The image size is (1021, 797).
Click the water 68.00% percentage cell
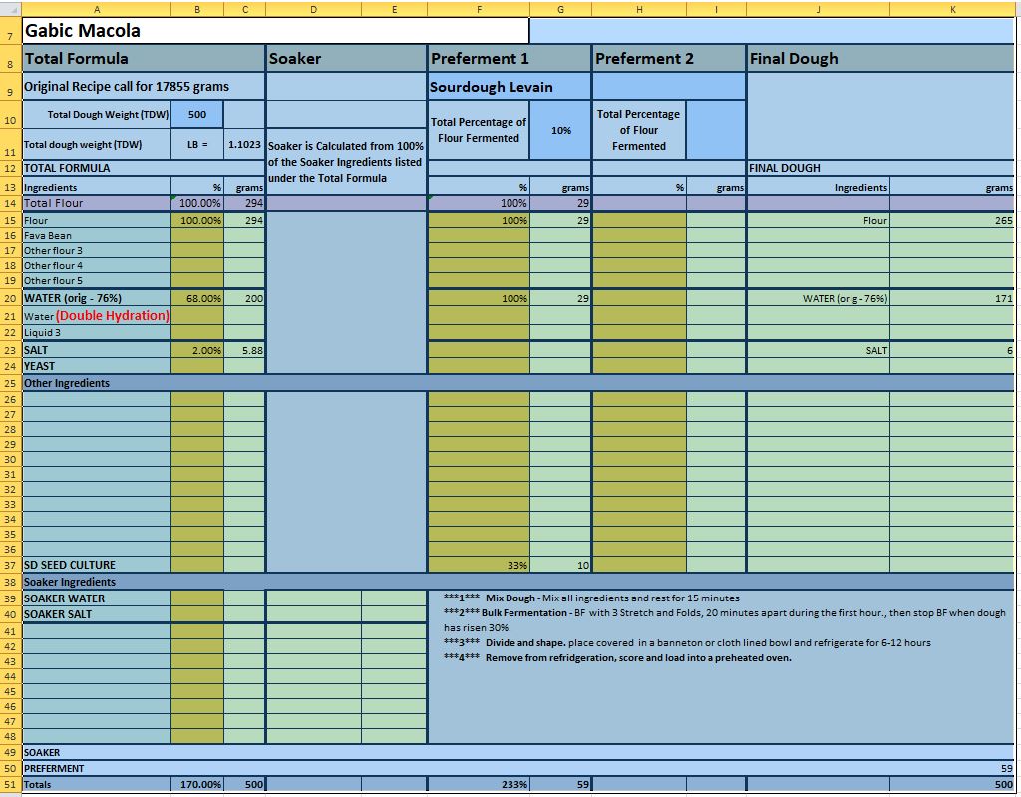(197, 298)
